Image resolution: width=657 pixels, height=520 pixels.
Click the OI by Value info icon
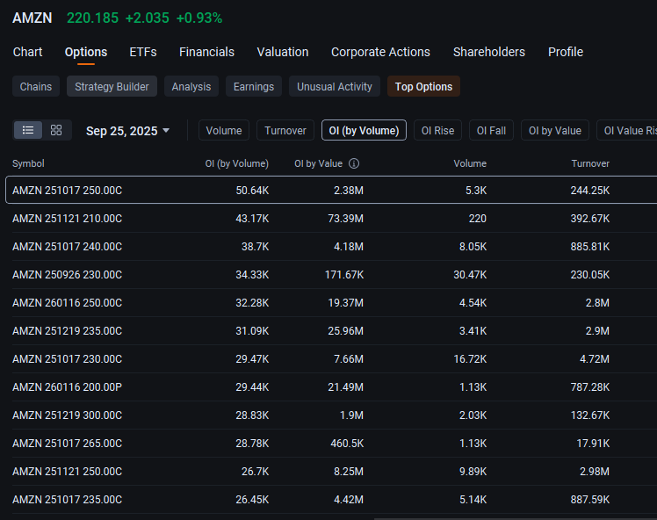coord(354,163)
